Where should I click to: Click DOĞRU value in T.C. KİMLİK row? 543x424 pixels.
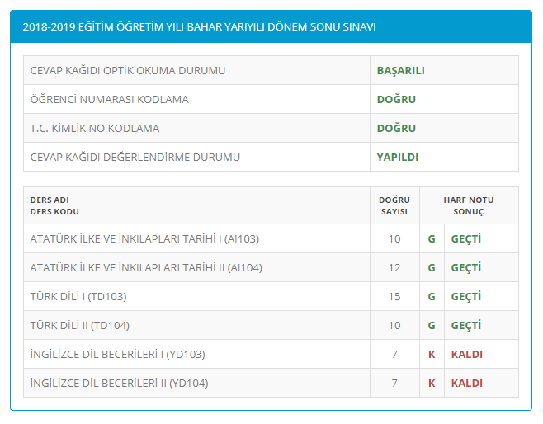[396, 129]
